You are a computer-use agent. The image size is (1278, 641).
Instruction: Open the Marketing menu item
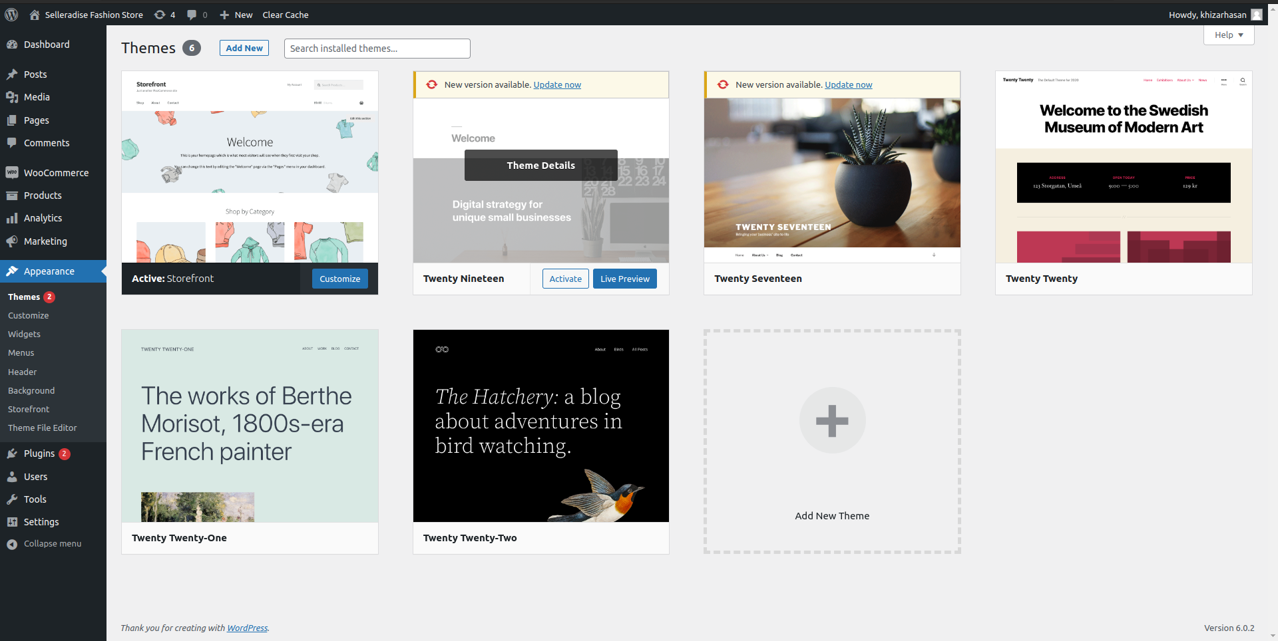53,241
